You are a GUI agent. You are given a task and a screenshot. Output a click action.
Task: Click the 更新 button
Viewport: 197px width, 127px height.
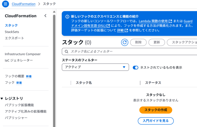pos(157,42)
